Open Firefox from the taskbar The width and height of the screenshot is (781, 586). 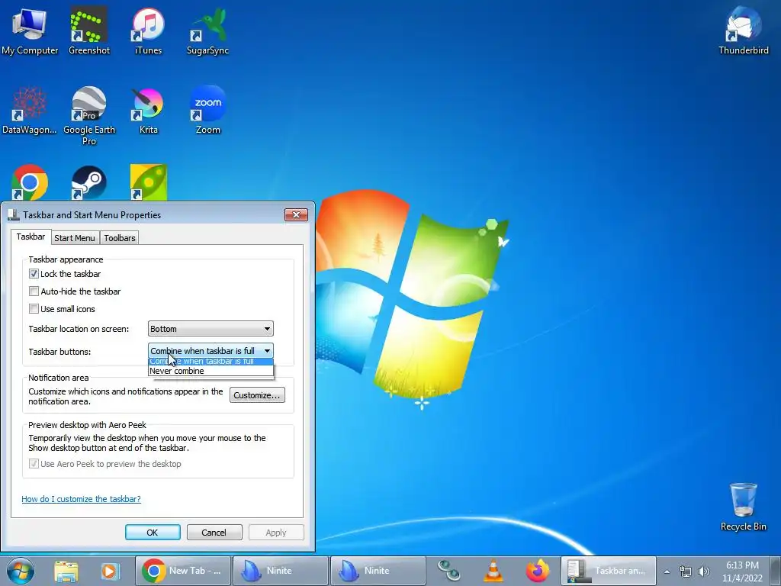pos(537,571)
